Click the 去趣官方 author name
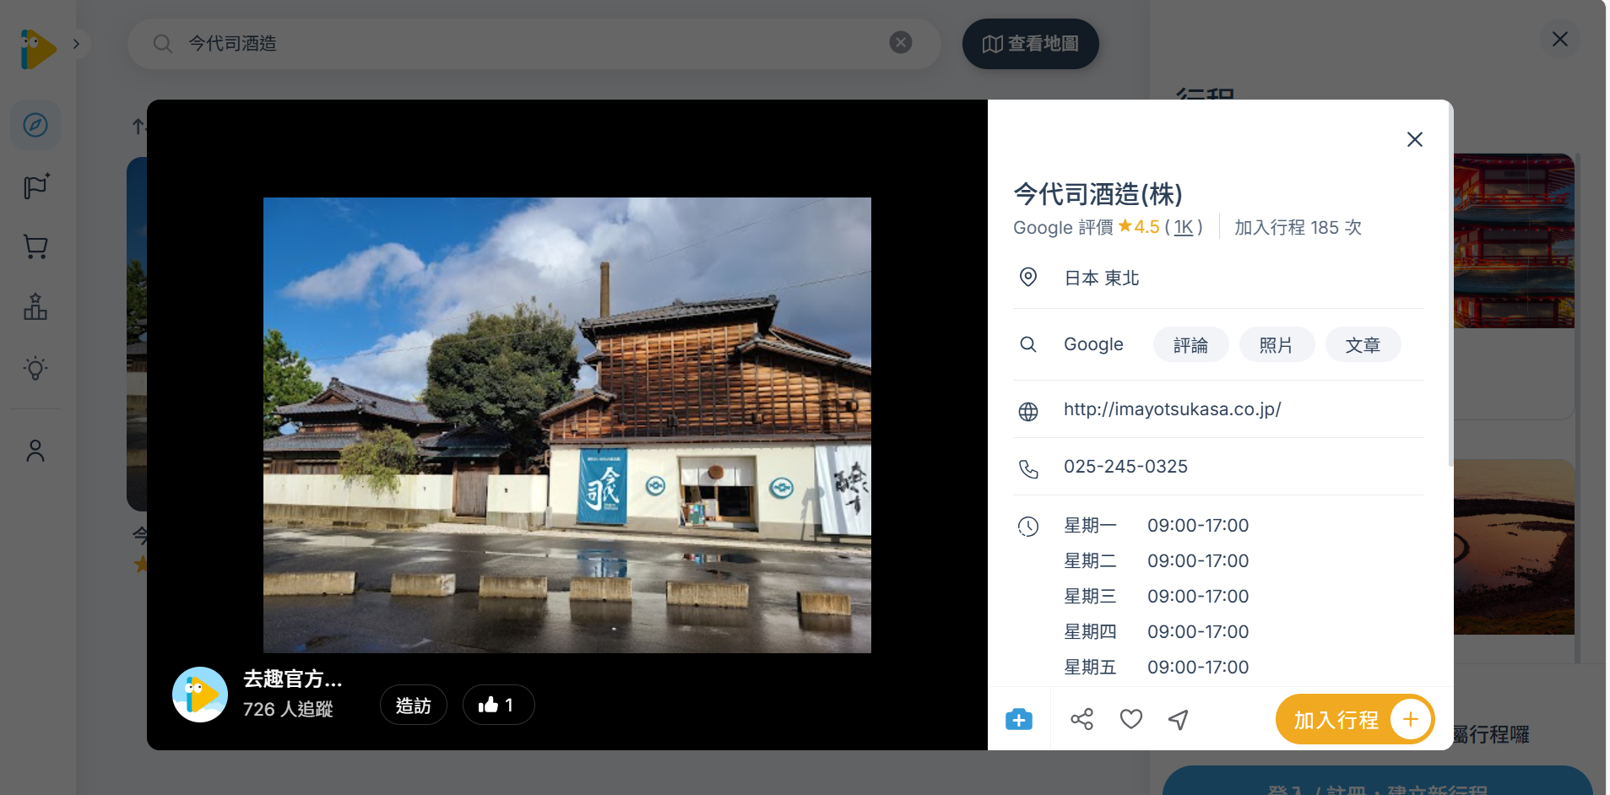This screenshot has height=795, width=1610. click(292, 679)
